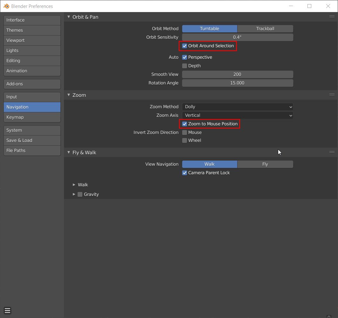
Task: Click the Orbit Sensitivity value field
Action: (x=238, y=37)
